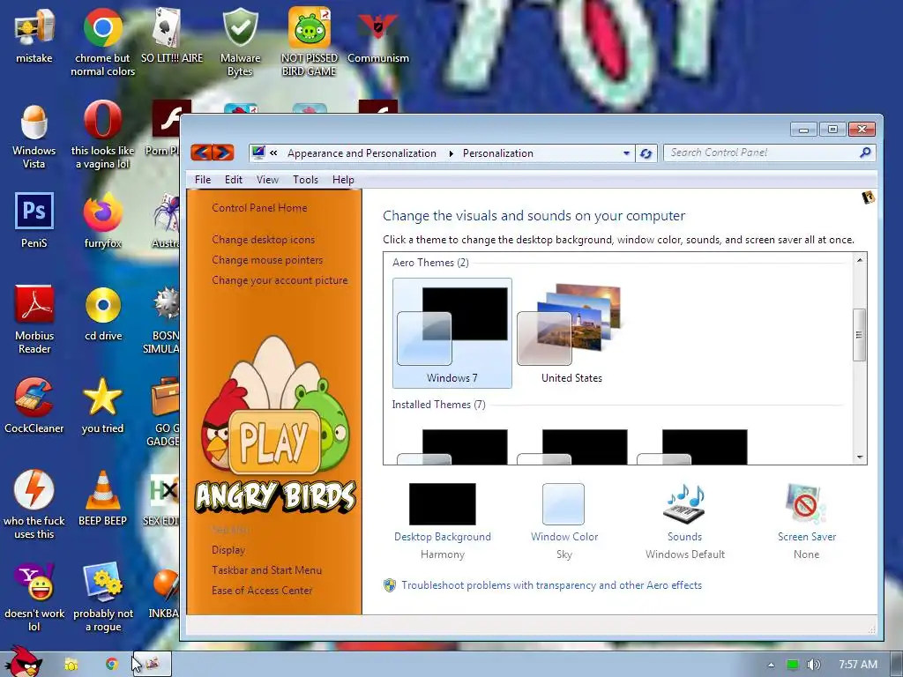Viewport: 903px width, 677px height.
Task: Click the volume speaker tray icon
Action: point(813,665)
